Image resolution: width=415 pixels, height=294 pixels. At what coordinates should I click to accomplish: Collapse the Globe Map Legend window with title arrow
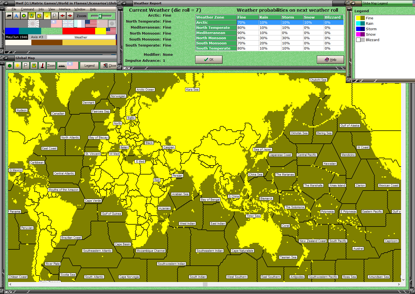click(x=353, y=3)
